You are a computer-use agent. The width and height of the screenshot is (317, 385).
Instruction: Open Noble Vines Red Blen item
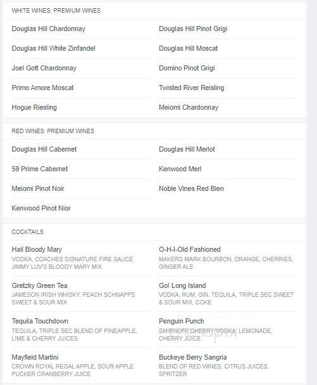(x=191, y=188)
